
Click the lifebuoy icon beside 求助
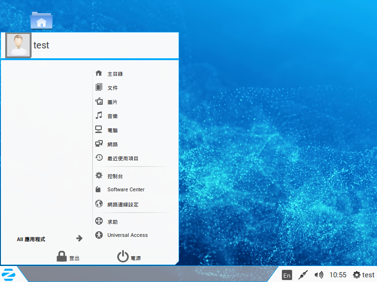click(99, 221)
